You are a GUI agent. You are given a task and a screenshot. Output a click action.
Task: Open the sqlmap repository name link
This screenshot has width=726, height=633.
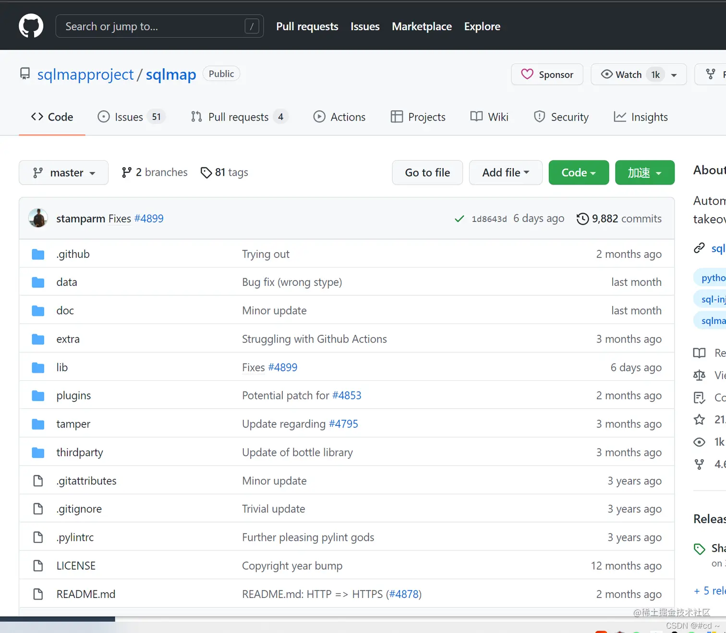pos(171,74)
